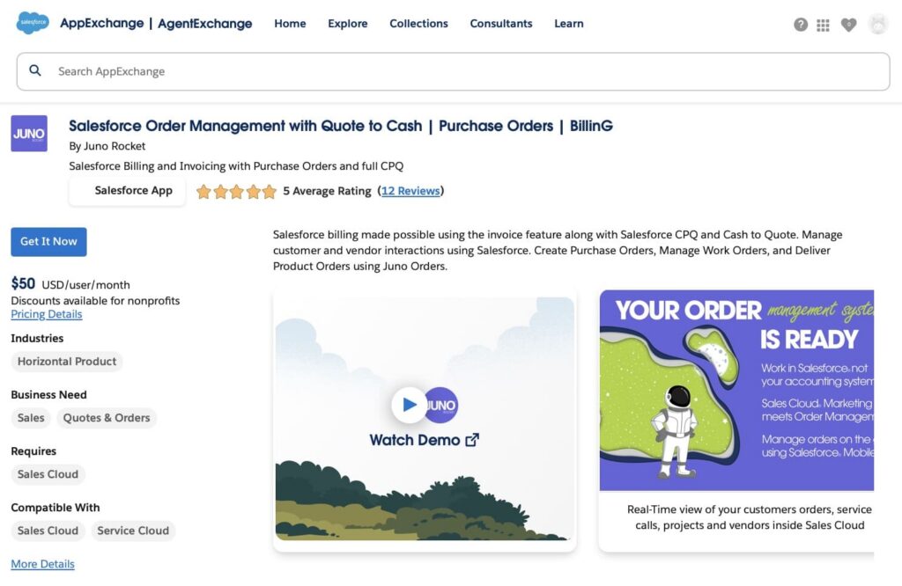This screenshot has width=902, height=586.
Task: Expand More Details at page bottom
Action: pos(42,563)
